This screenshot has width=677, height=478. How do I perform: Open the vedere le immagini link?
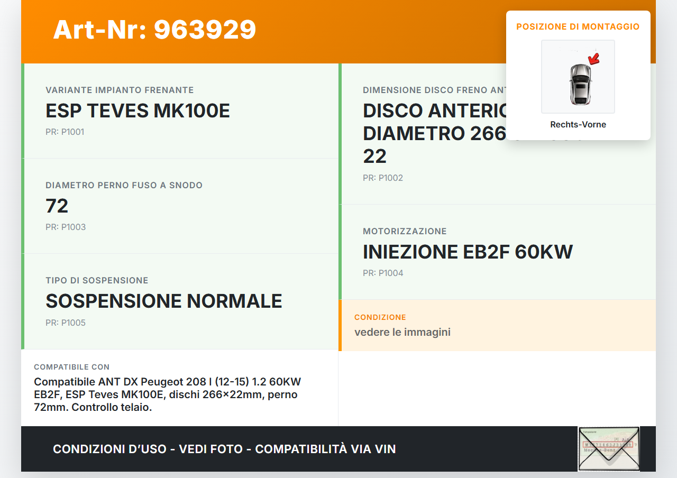tap(402, 332)
